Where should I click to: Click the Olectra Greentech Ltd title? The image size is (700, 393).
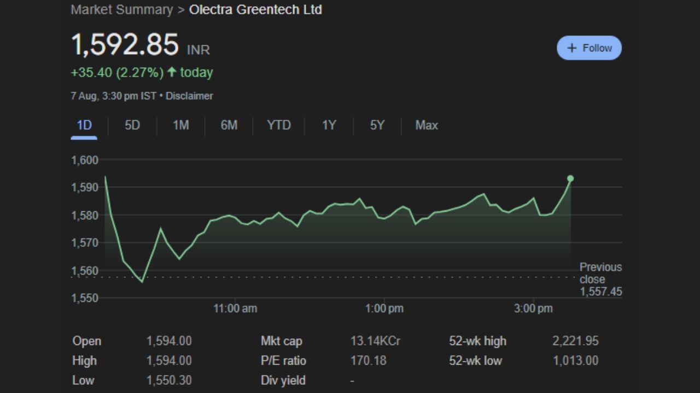tap(255, 10)
